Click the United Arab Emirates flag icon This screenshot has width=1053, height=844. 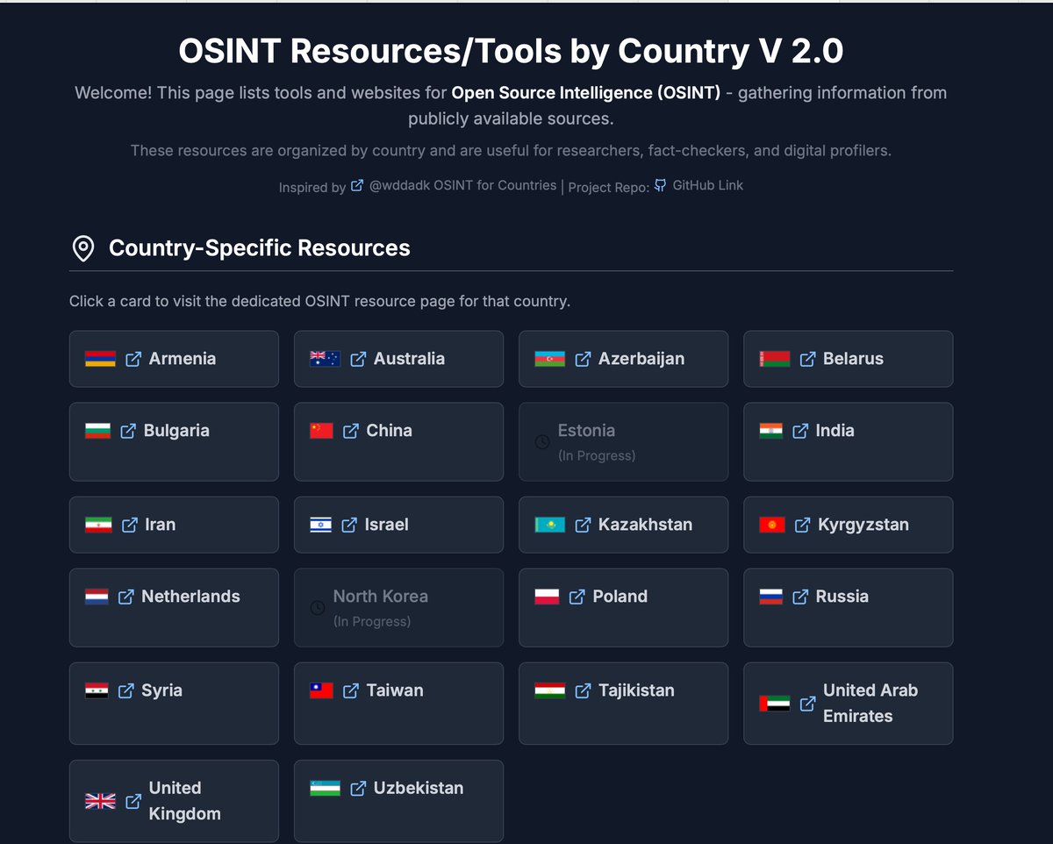coord(775,704)
